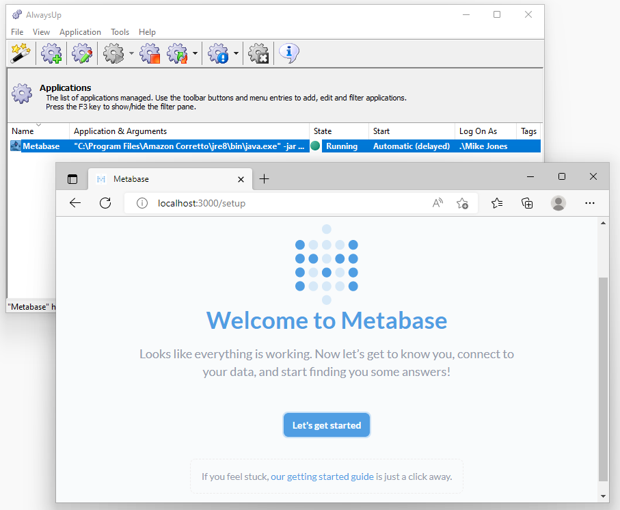Screen dimensions: 620x510
Task: Click the add to favorites star icon
Action: 462,204
